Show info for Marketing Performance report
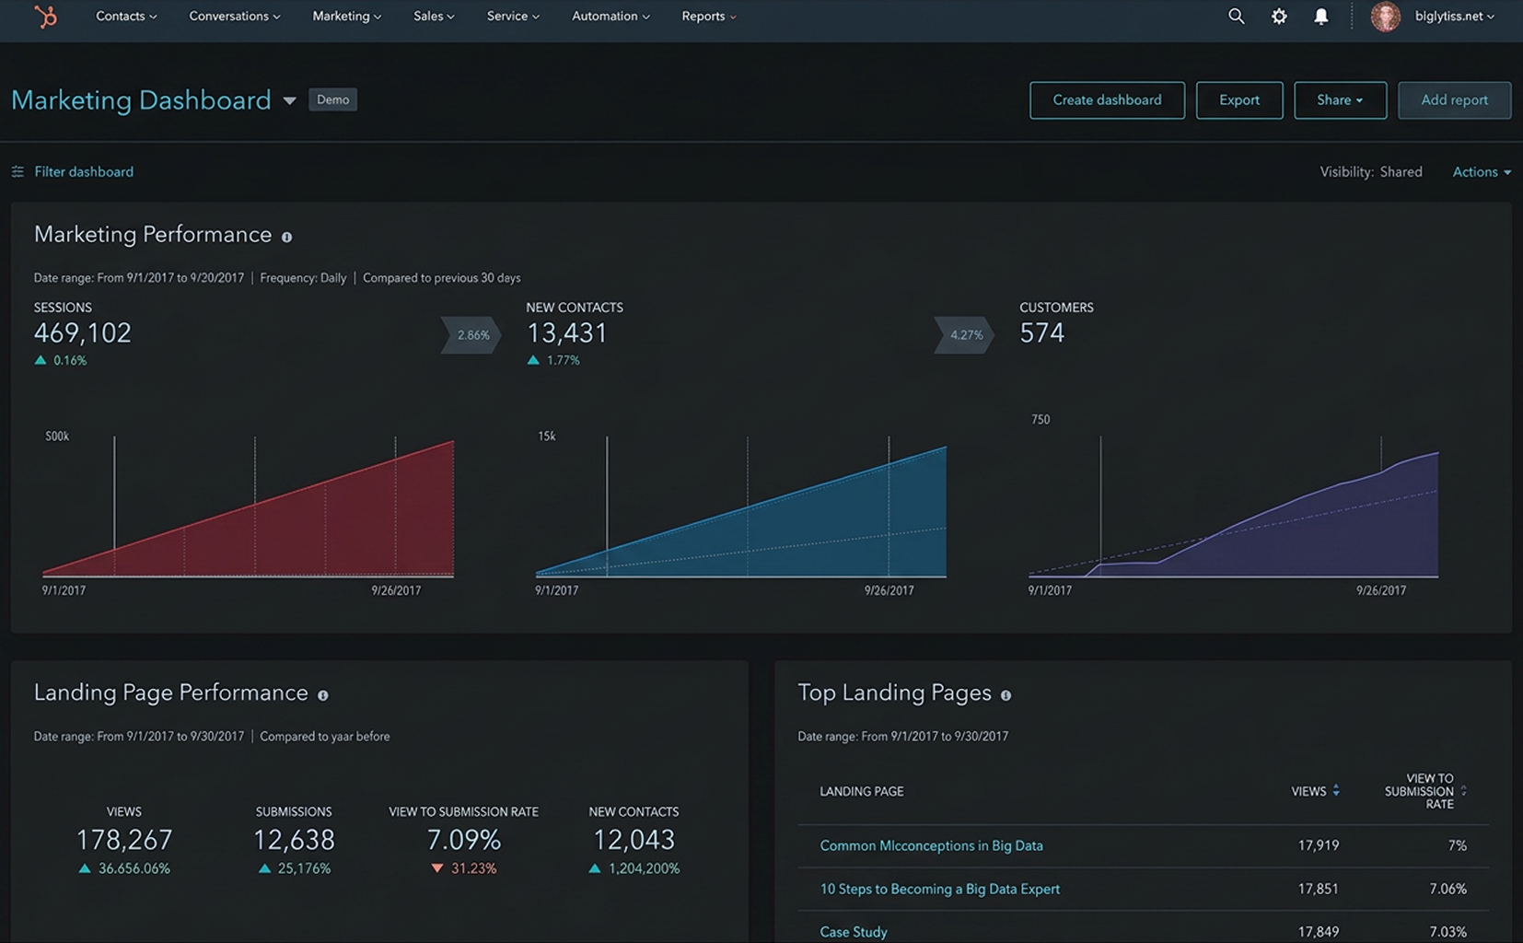 coord(287,237)
